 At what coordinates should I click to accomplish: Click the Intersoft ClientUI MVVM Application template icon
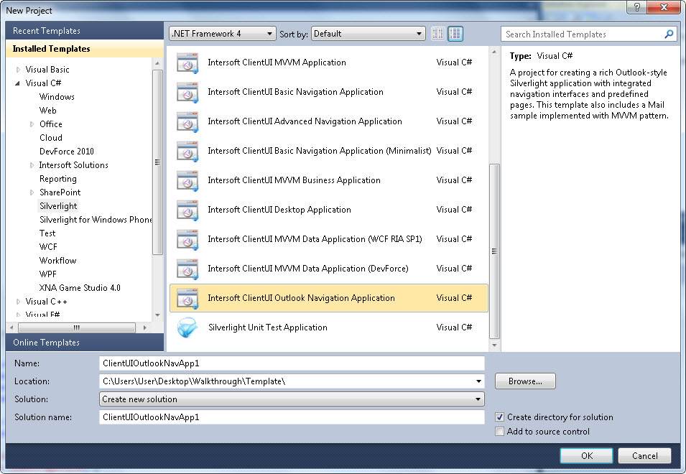[x=187, y=63]
